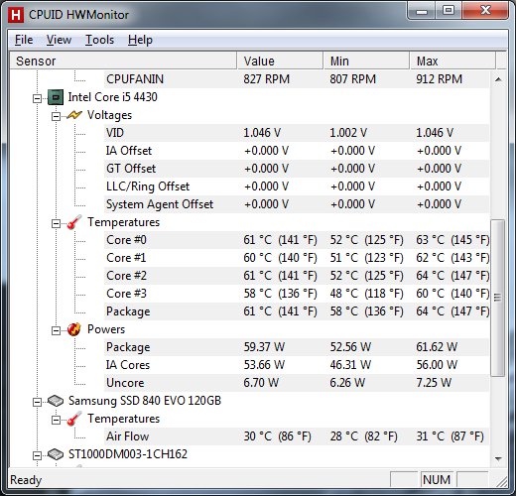The height and width of the screenshot is (496, 517).
Task: Click the 59.37 W package power value
Action: 264,347
